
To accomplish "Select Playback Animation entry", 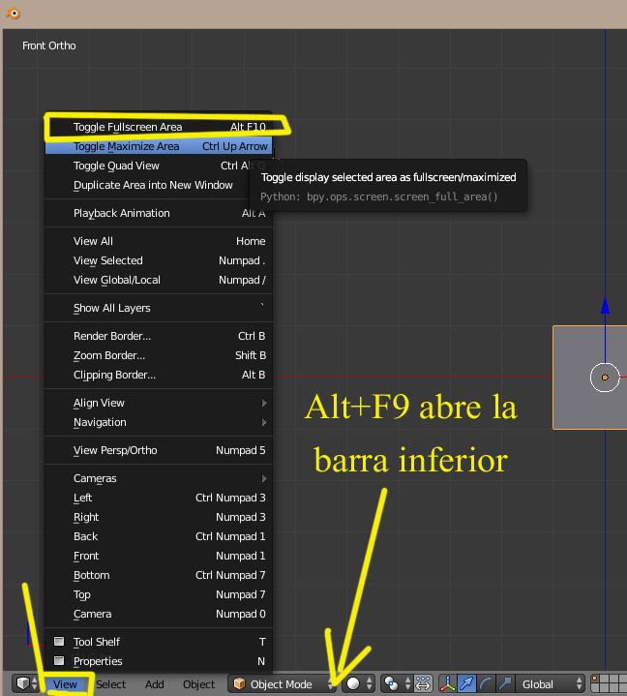I will [159, 213].
